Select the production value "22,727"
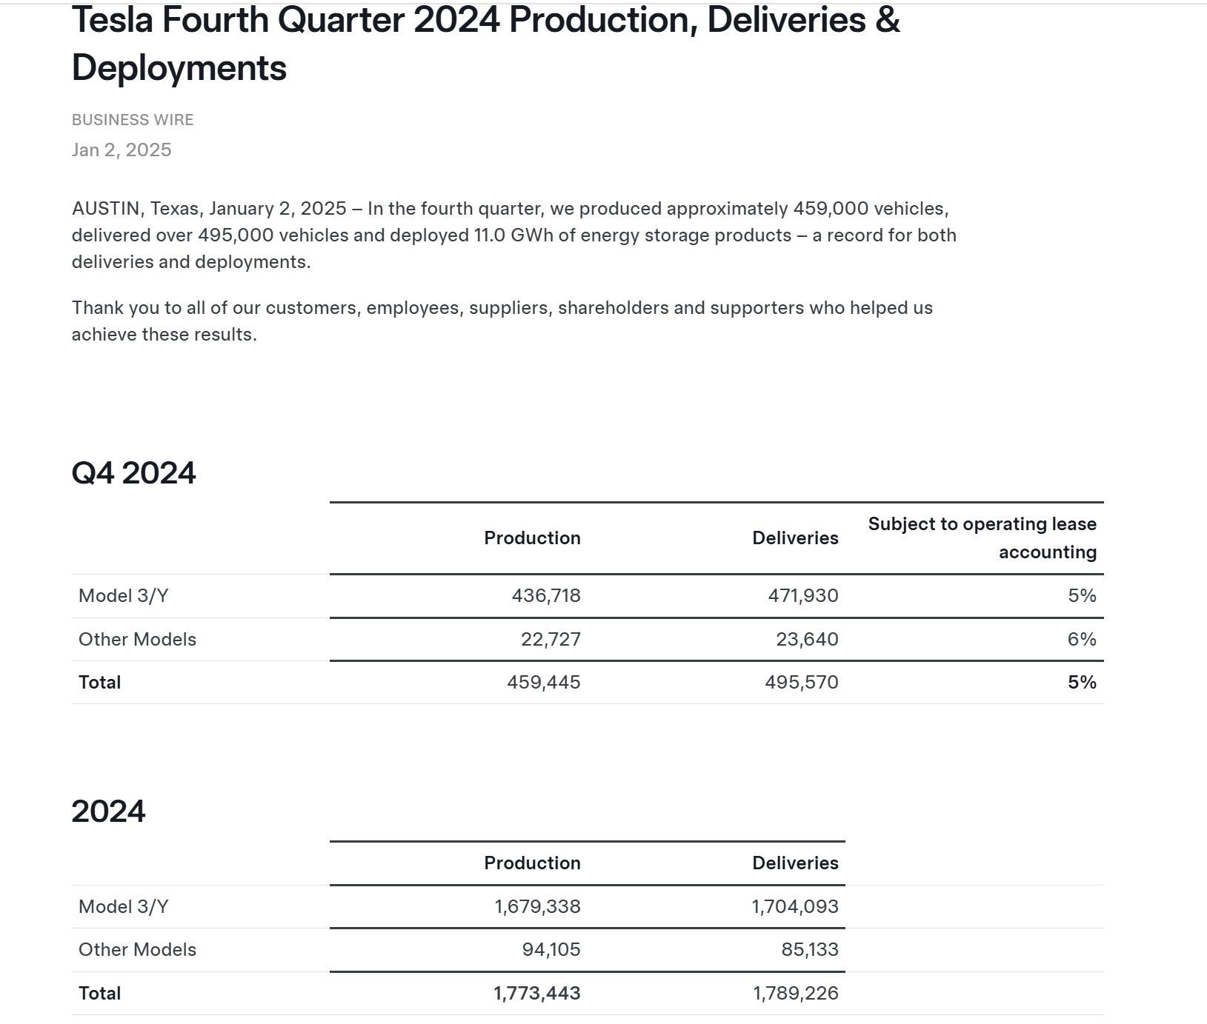 pyautogui.click(x=551, y=640)
